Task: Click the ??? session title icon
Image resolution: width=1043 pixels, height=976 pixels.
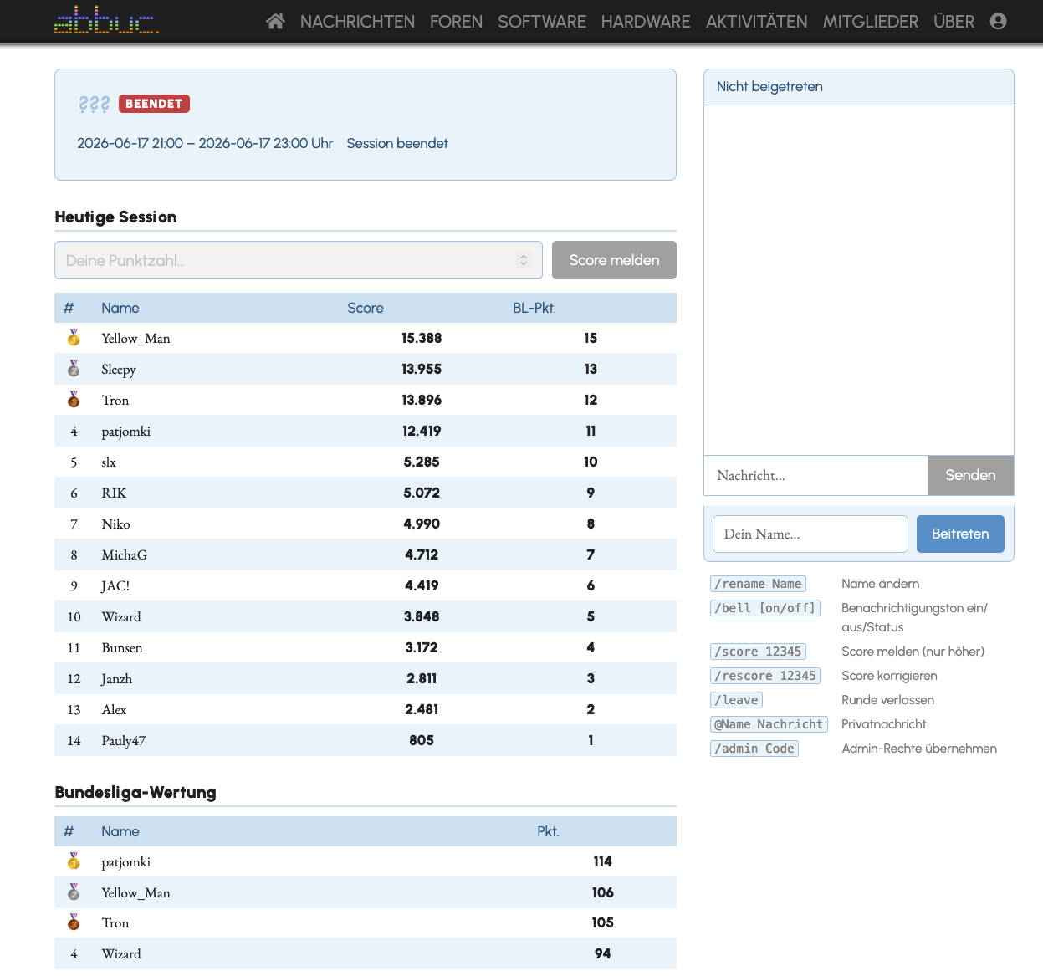Action: 94,104
